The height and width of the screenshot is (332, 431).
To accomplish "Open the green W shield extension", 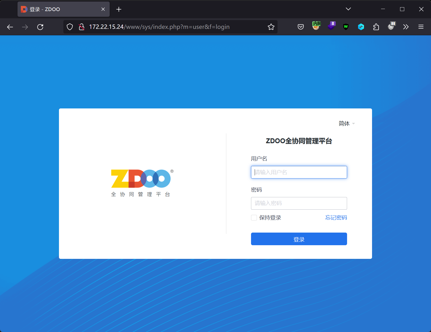I will (346, 27).
